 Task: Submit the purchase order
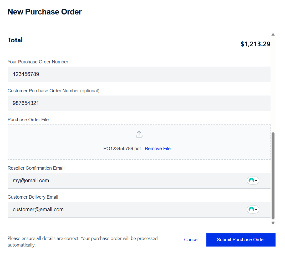(x=241, y=240)
